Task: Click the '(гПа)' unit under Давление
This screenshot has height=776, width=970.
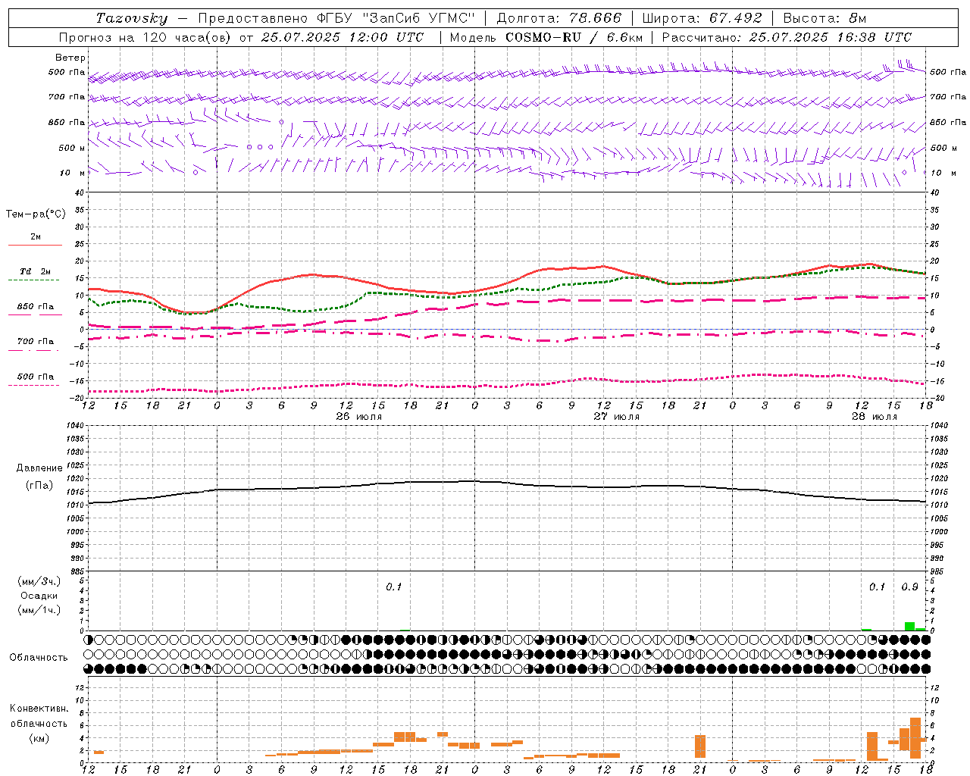Action: [39, 486]
